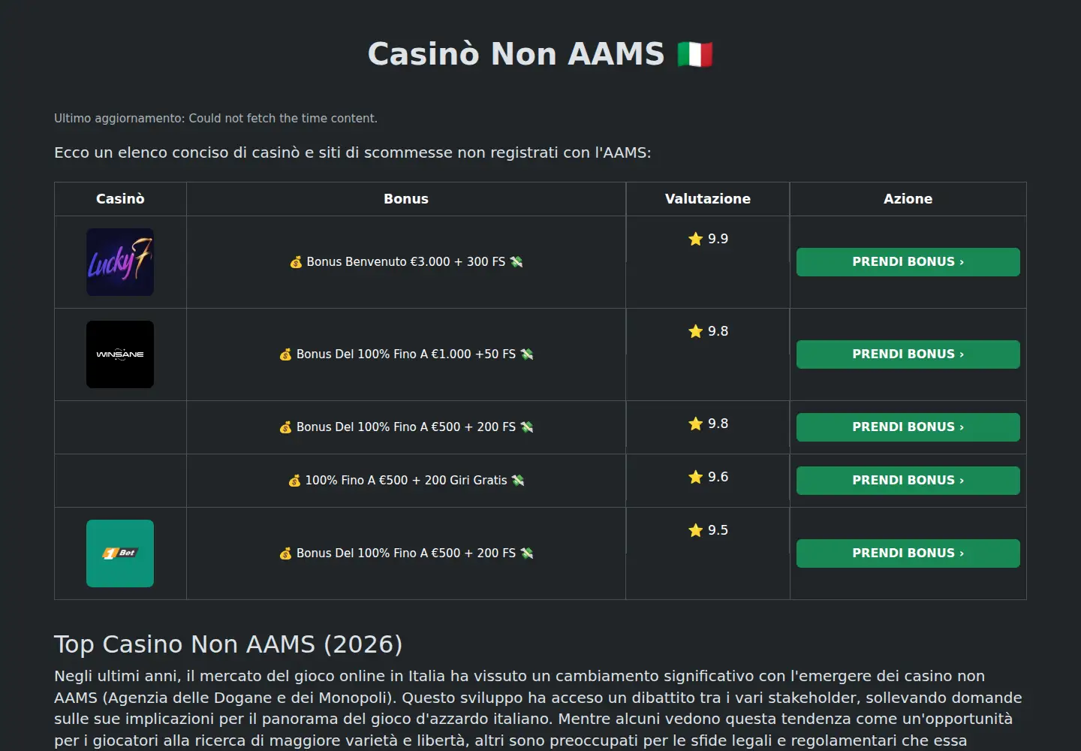1081x751 pixels.
Task: Click PRENDI BONUS for third row €500 offer
Action: pos(908,427)
